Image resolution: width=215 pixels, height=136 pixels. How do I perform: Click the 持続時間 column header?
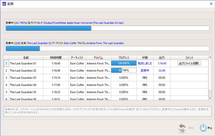[56, 58]
